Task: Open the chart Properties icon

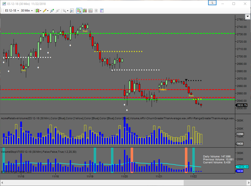Action: click(102, 11)
